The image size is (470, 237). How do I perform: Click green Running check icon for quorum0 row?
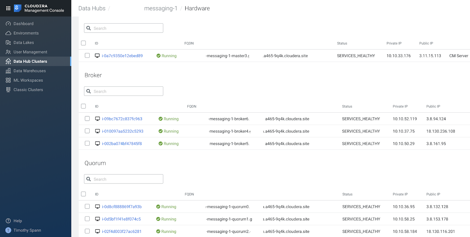158,207
